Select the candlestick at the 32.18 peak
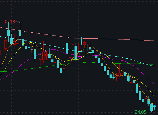The image size is (158, 115). click(x=20, y=33)
